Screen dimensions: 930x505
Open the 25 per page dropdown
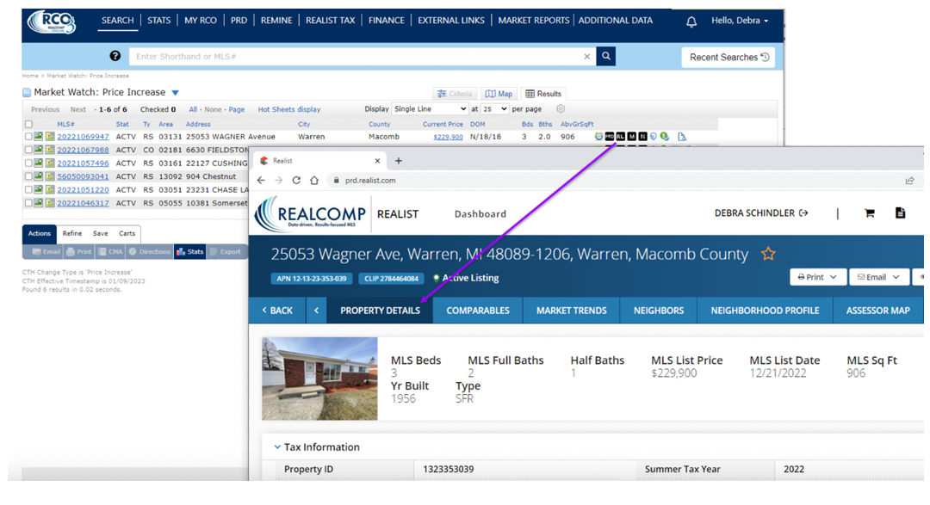click(494, 109)
